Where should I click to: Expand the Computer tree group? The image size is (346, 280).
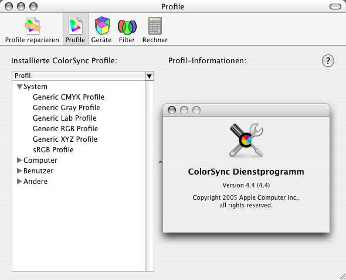19,161
